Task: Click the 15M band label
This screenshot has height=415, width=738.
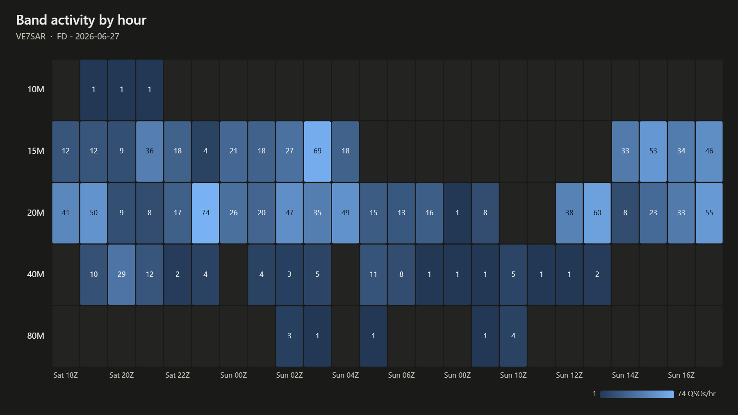Action: pos(36,151)
